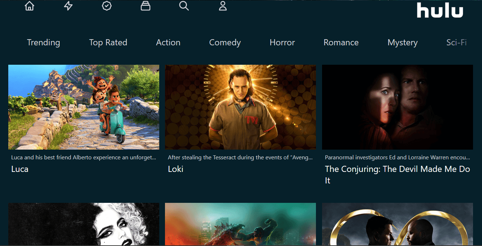482x246 pixels.
Task: Click the Luca title text
Action: [x=20, y=169]
